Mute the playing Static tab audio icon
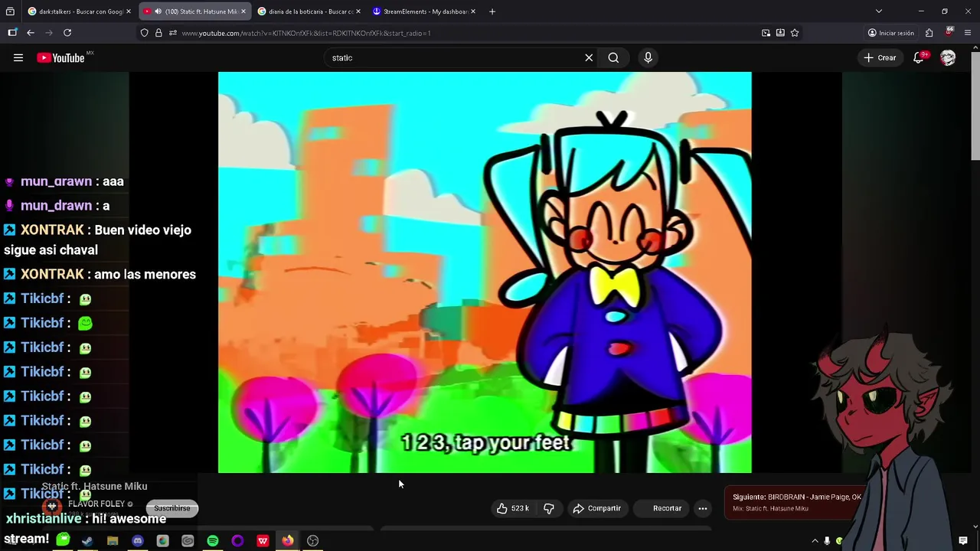980x551 pixels. (x=158, y=11)
